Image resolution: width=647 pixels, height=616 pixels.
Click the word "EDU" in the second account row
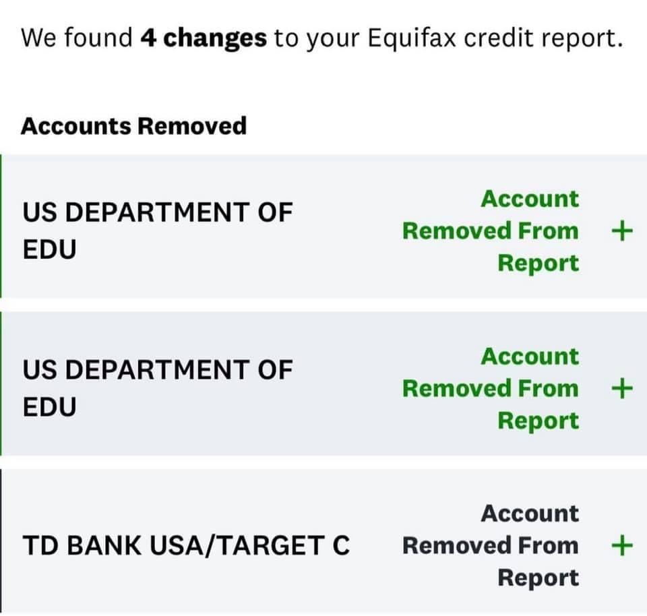point(50,406)
